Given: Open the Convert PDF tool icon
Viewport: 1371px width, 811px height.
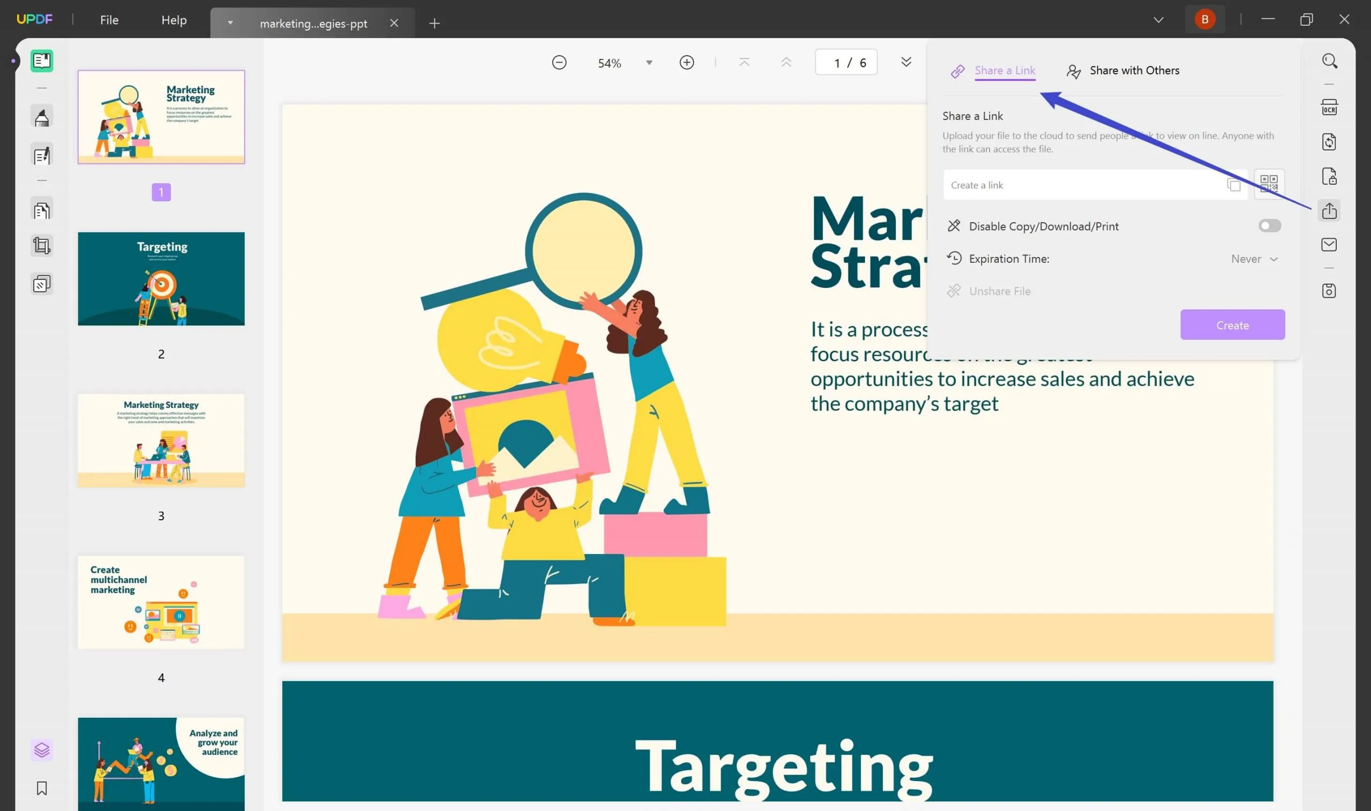Looking at the screenshot, I should pos(1329,142).
